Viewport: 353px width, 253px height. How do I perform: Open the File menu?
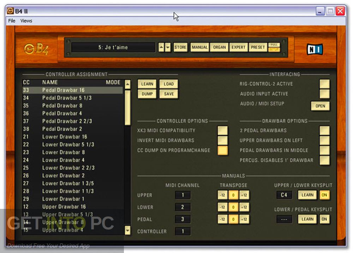pyautogui.click(x=12, y=21)
